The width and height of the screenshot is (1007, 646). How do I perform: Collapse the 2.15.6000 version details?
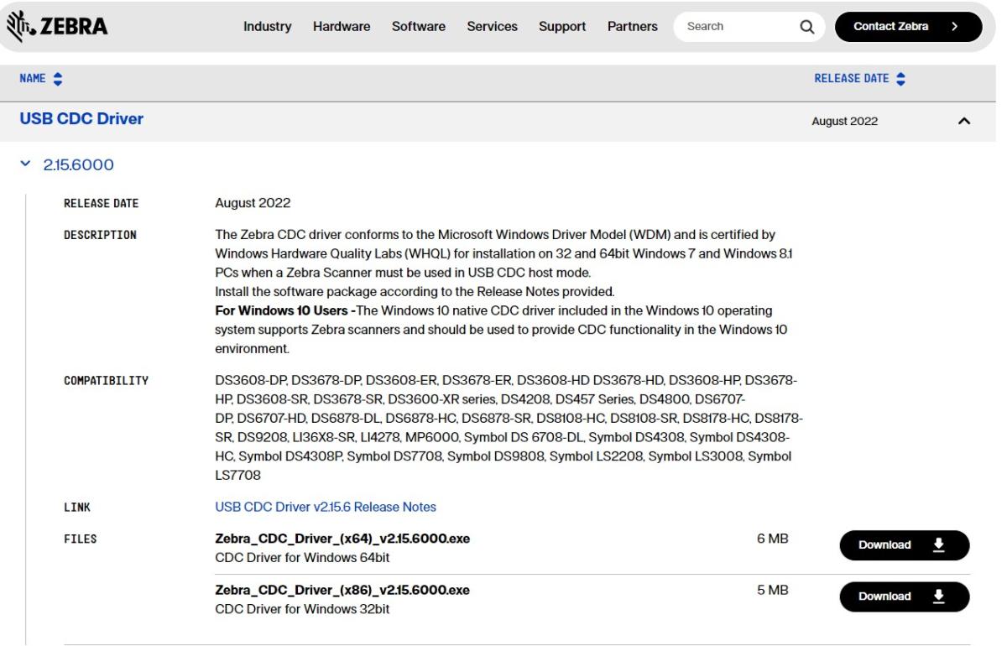coord(23,165)
